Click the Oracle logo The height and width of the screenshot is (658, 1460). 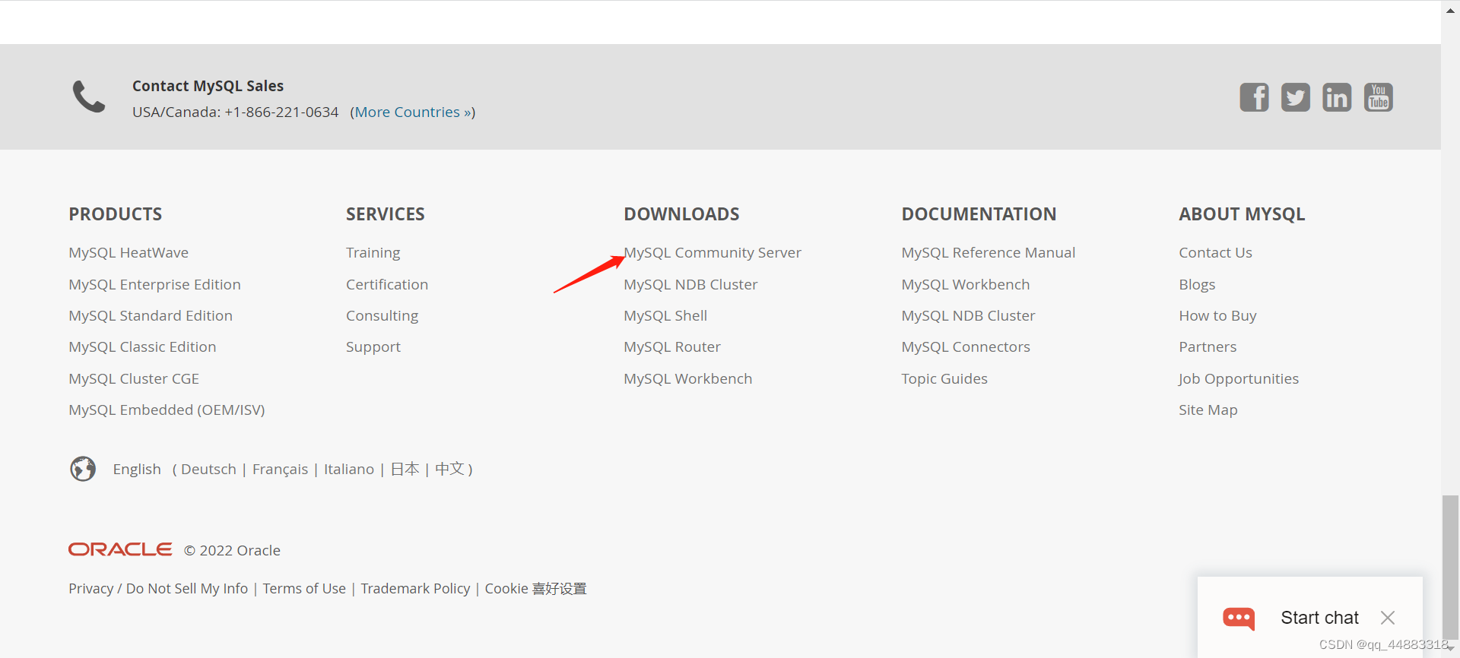pos(120,549)
